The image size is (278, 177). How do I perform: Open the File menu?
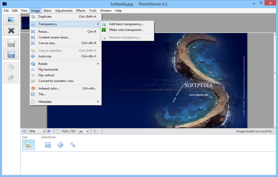click(x=6, y=11)
